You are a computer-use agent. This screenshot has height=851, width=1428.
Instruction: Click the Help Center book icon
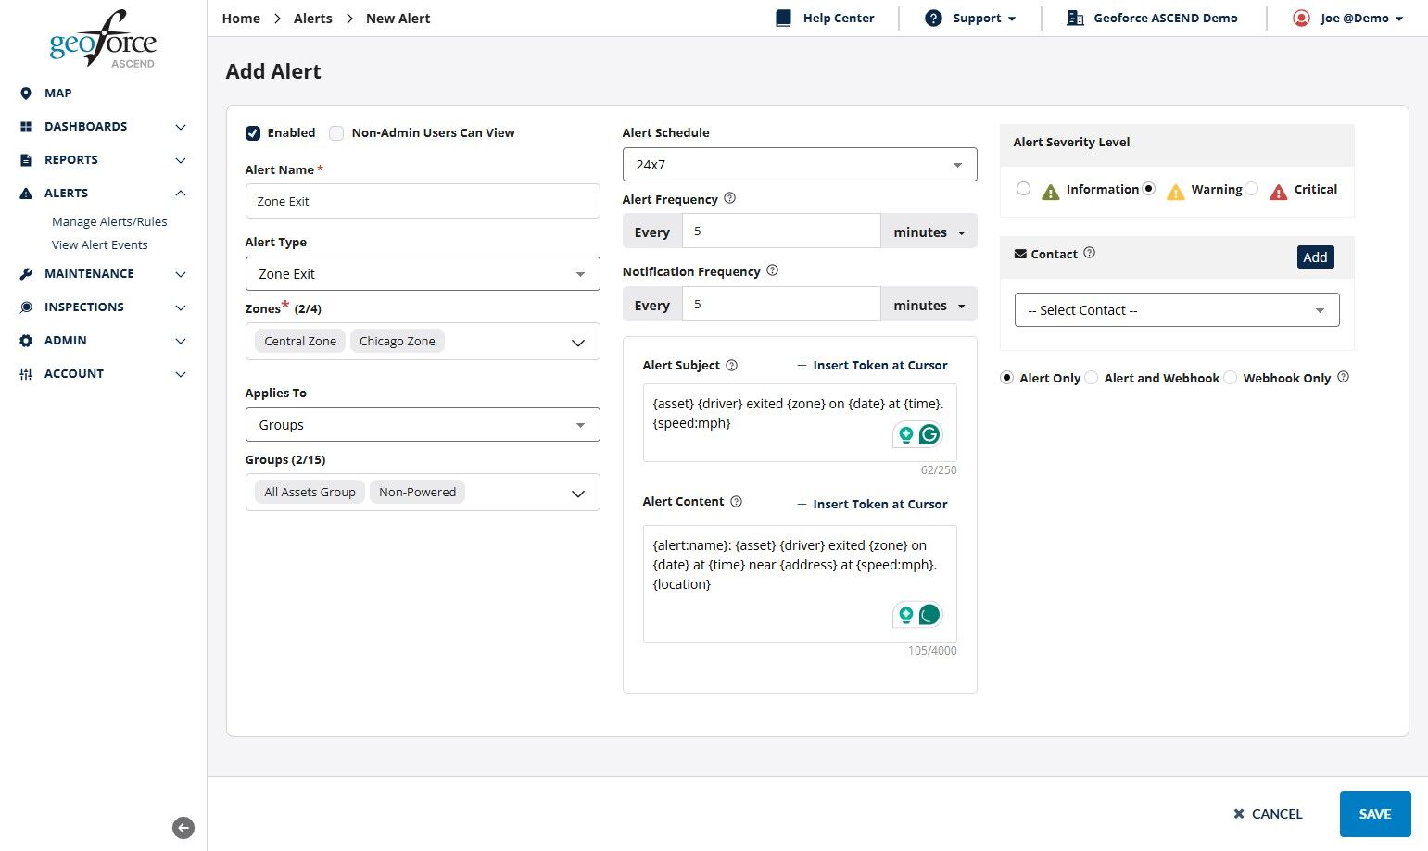pyautogui.click(x=784, y=19)
